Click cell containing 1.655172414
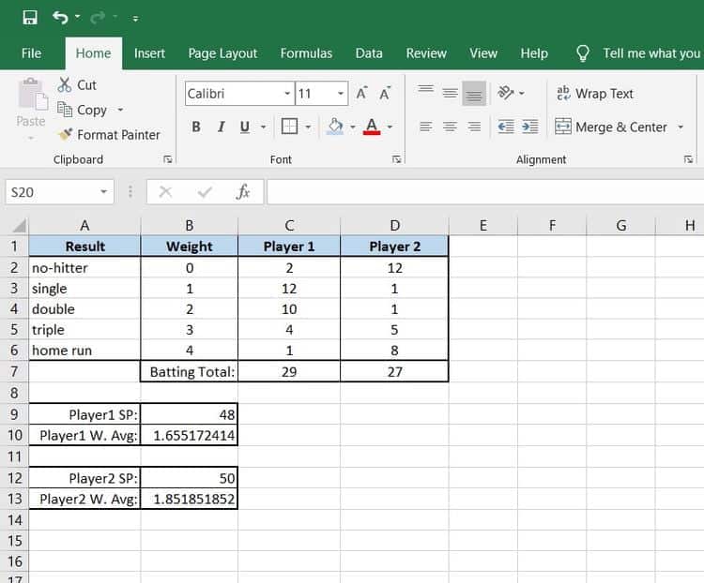This screenshot has height=583, width=704. [x=190, y=435]
